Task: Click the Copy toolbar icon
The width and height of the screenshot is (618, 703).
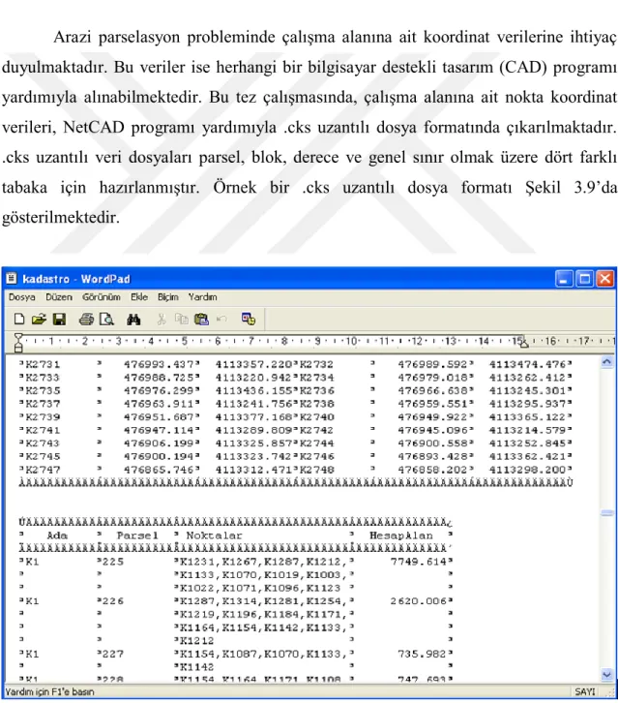Action: (x=182, y=320)
